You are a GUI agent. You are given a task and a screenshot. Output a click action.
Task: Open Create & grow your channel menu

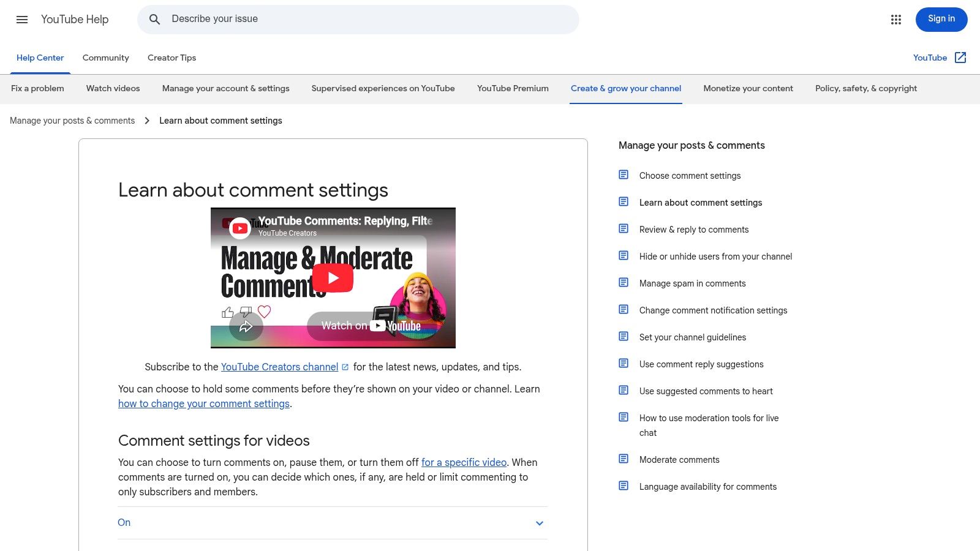626,88
